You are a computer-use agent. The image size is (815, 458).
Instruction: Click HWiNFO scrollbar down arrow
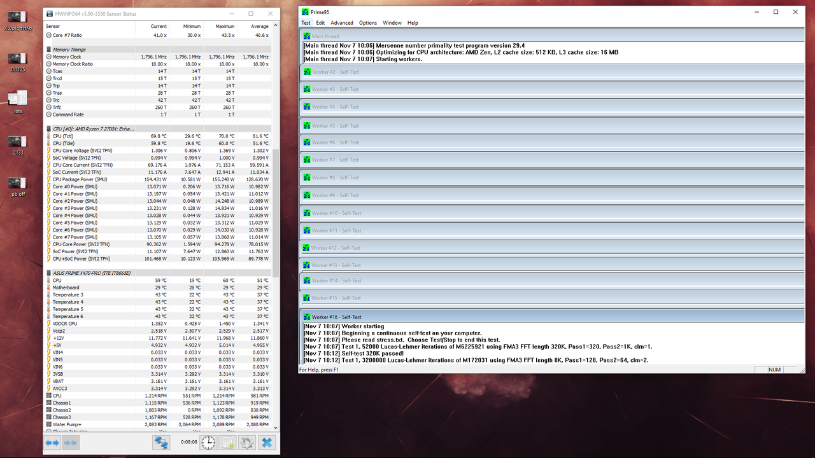[276, 427]
